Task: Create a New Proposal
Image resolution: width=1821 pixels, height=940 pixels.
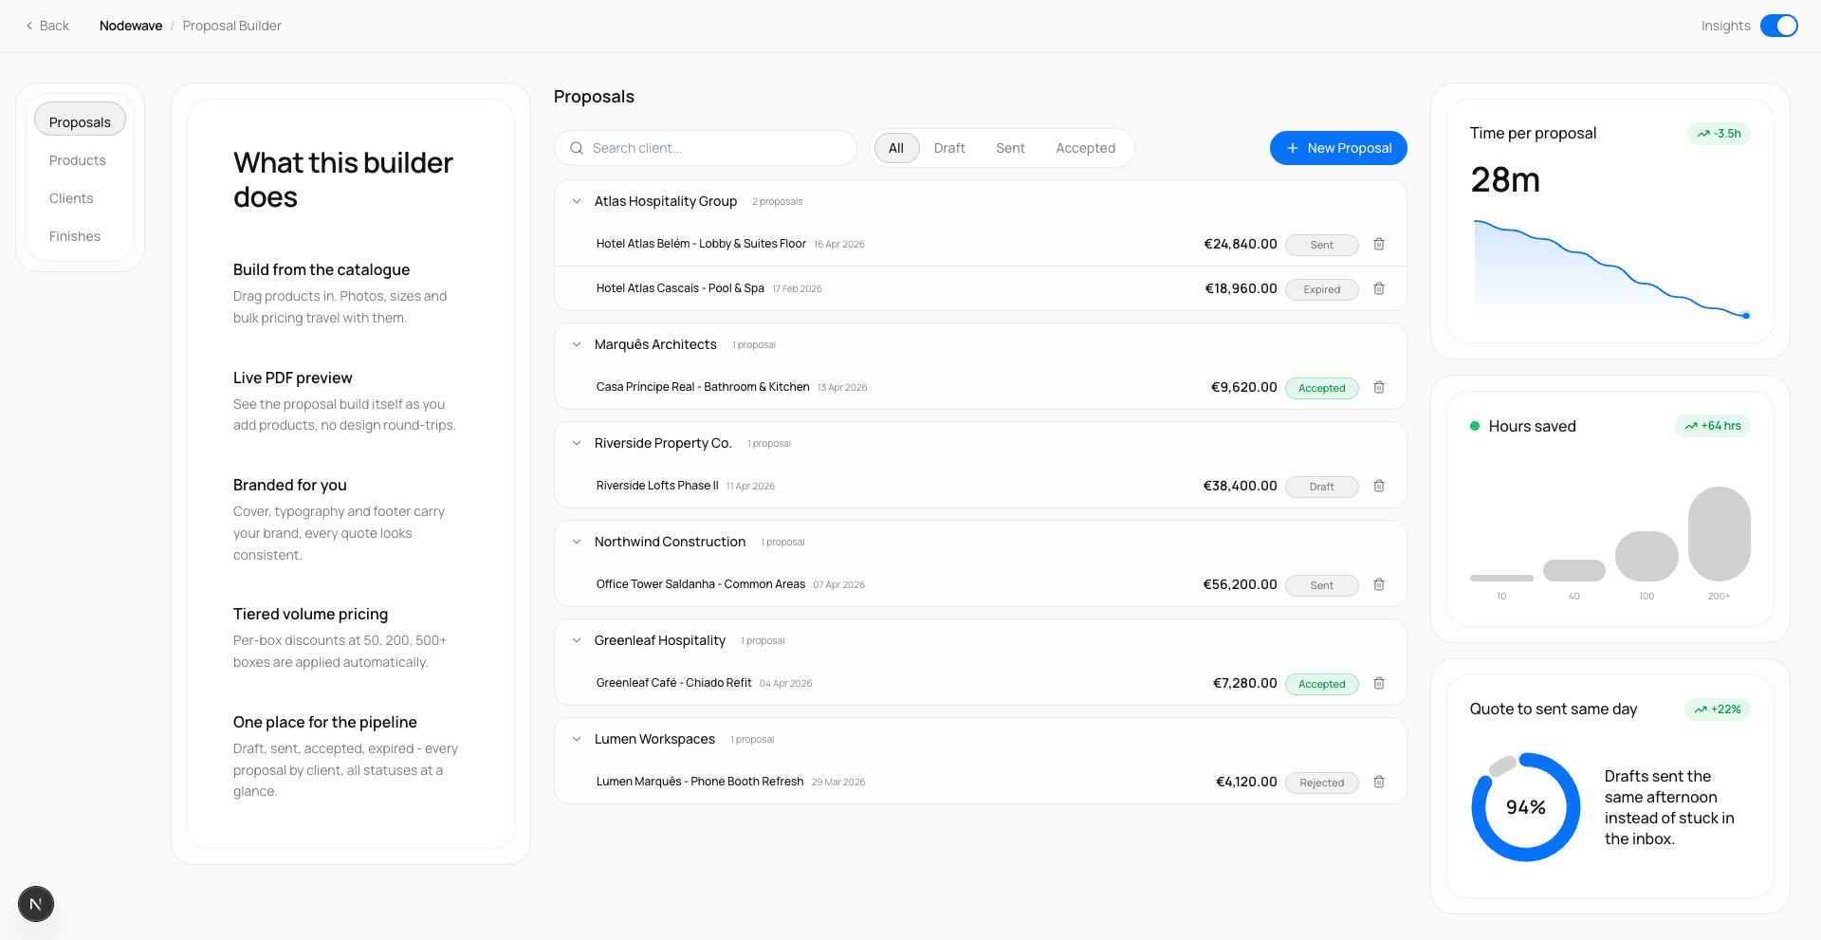Action: [1337, 148]
